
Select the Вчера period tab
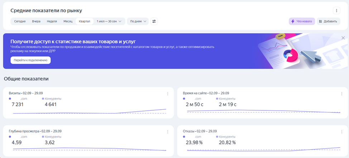36,21
